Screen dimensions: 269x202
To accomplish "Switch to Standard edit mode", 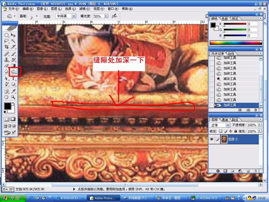I will [x=6, y=119].
